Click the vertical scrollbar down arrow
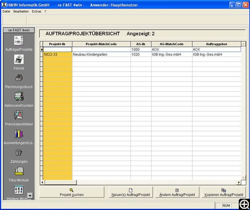Viewport: 250px width, 210px height. coord(243,178)
